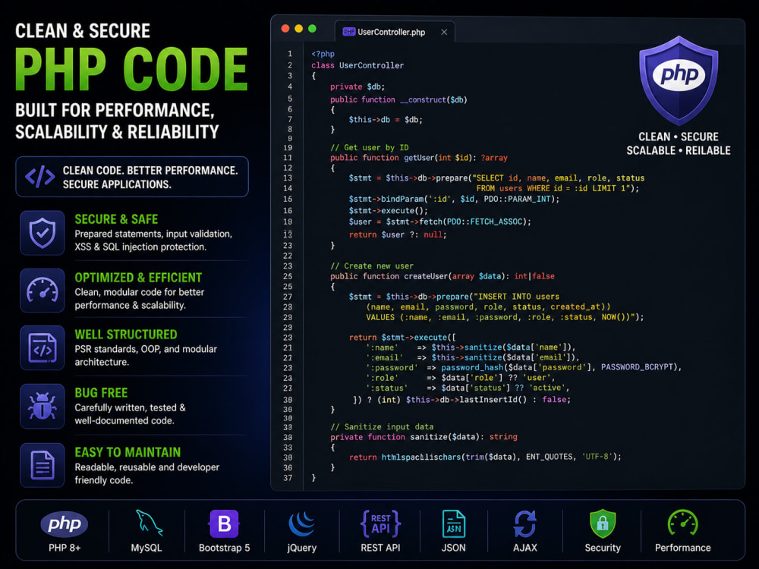
Task: Click the '__construct($db)' function line
Action: click(x=398, y=99)
